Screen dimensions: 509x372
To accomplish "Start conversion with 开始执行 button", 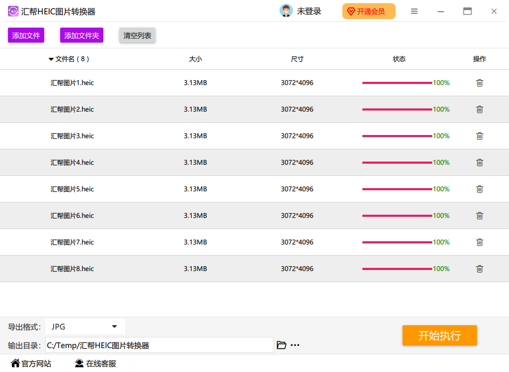I will click(440, 335).
